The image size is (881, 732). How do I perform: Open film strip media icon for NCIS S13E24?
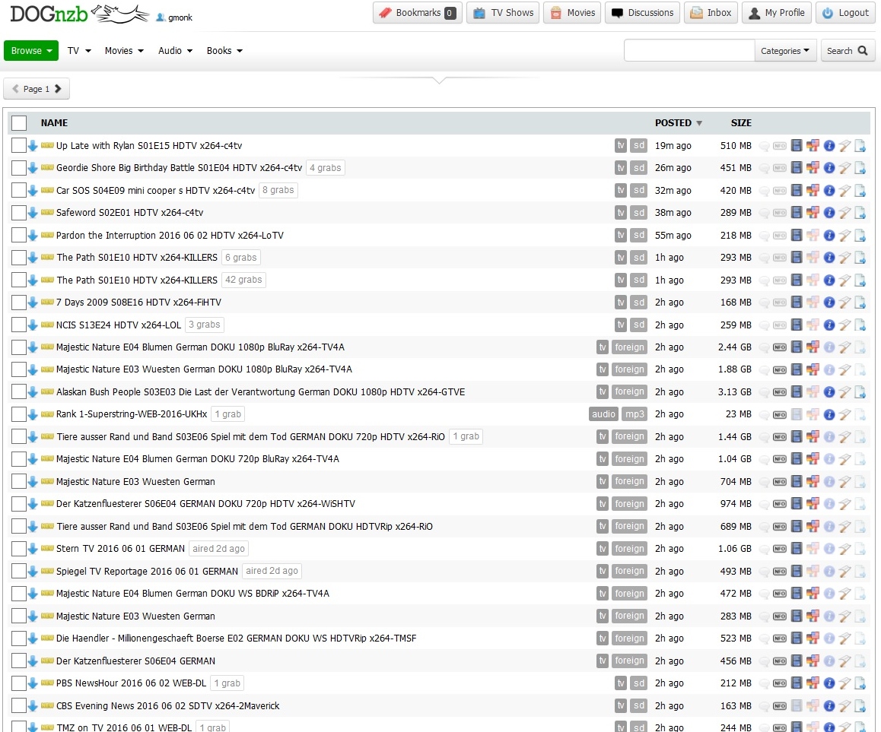pyautogui.click(x=796, y=325)
